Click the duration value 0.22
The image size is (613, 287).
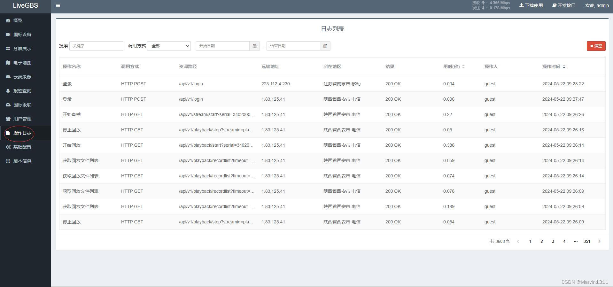tap(447, 114)
